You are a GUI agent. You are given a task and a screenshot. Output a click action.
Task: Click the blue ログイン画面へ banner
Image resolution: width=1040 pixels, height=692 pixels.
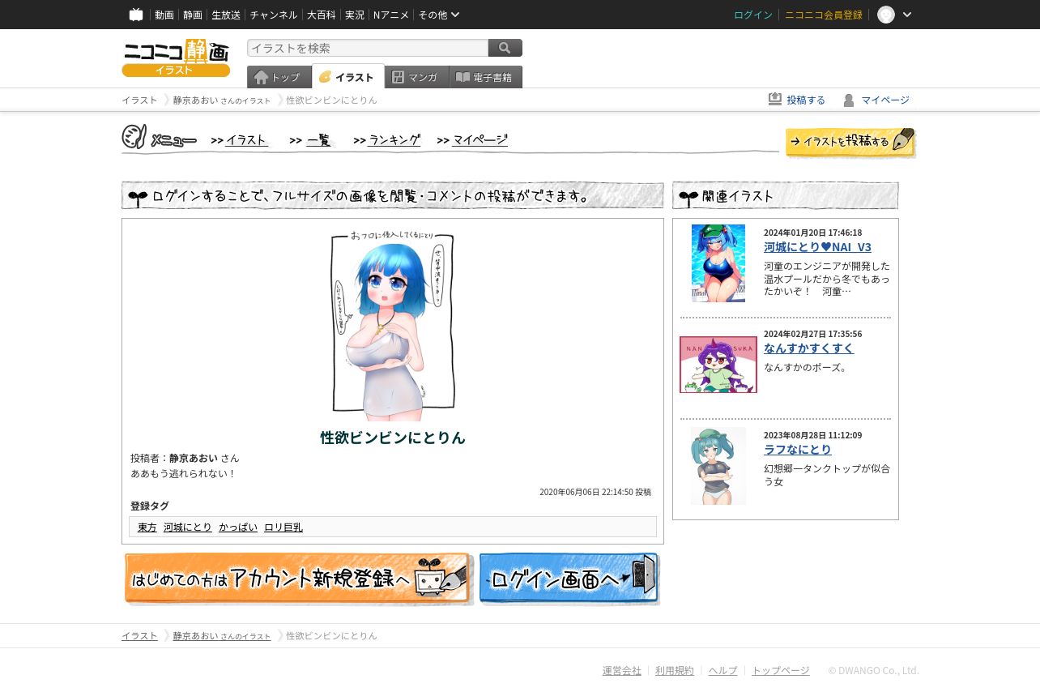(569, 579)
